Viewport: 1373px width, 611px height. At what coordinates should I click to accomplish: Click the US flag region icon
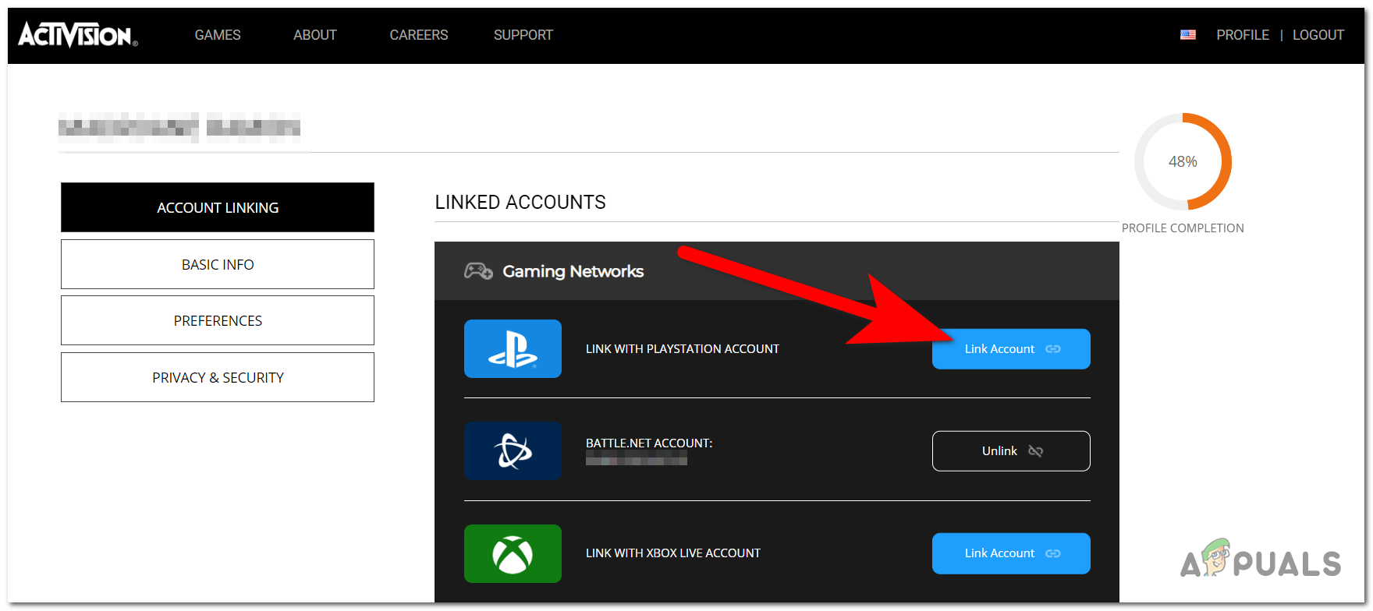pos(1188,35)
